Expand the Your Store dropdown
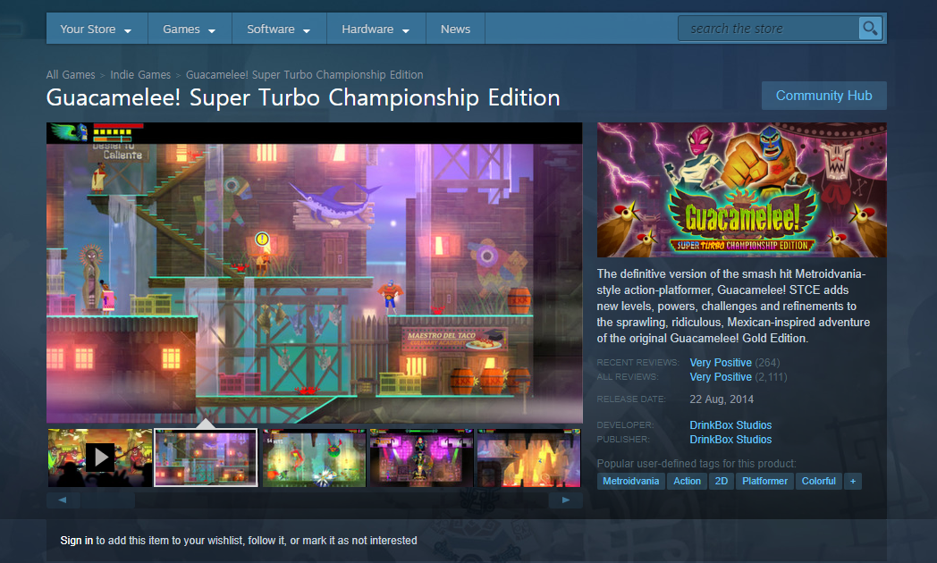The width and height of the screenshot is (937, 563). (96, 29)
